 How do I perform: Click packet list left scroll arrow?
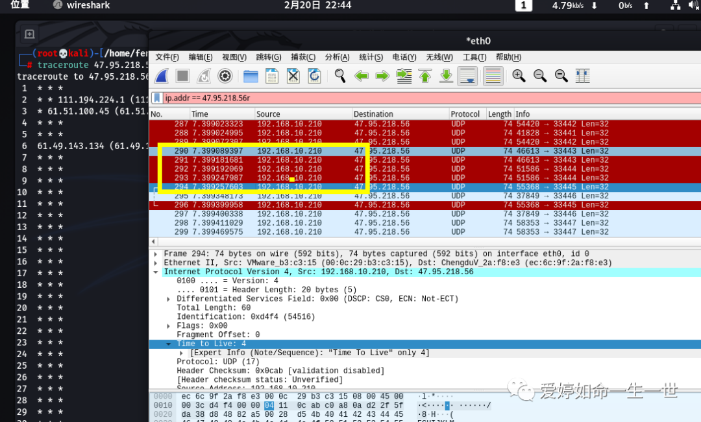[153, 242]
